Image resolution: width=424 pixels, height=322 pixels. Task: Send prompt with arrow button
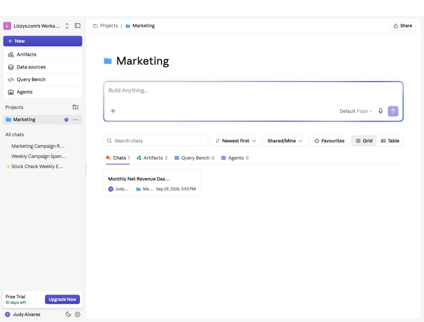pyautogui.click(x=393, y=111)
